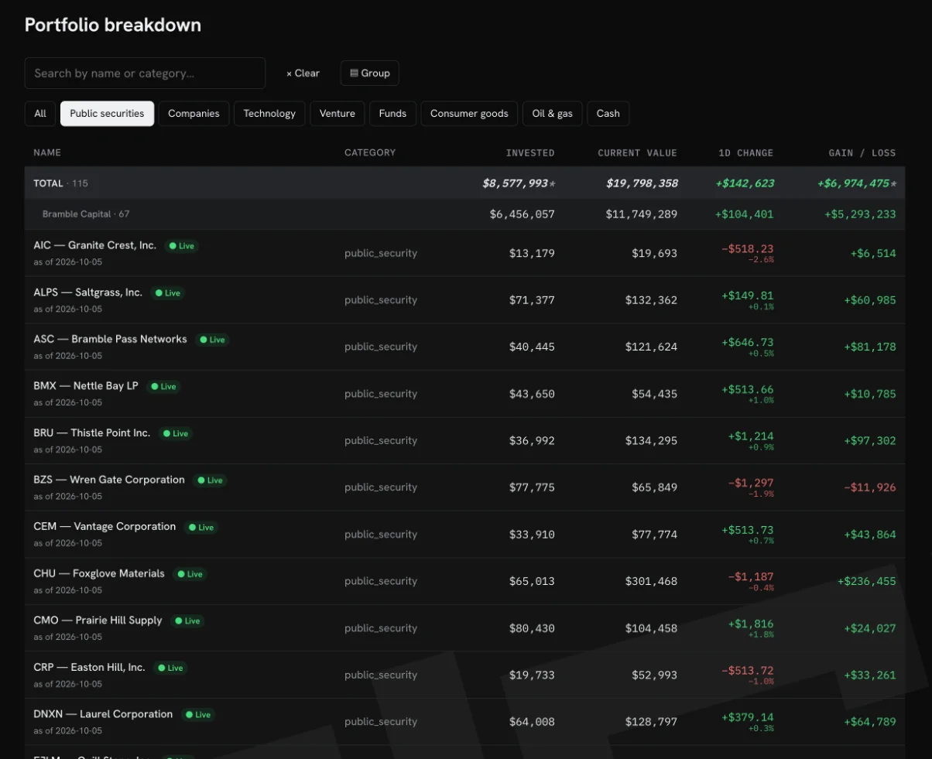Open the CEM — Vantage Corporation row

(x=464, y=535)
